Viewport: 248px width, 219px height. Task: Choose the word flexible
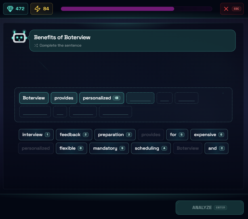click(x=72, y=148)
